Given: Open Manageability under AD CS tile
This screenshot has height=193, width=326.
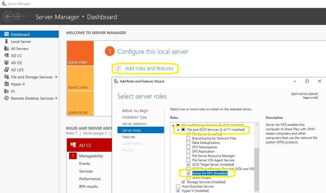Looking at the screenshot, I should (x=91, y=156).
